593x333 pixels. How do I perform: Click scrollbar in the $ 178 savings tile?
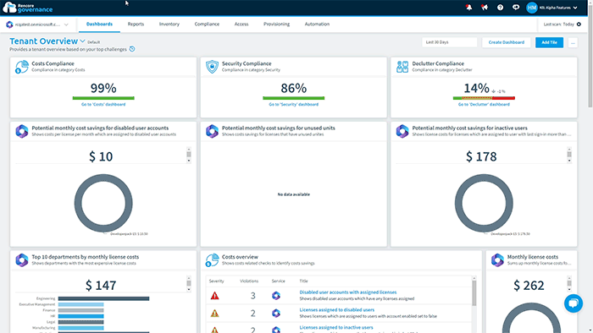click(569, 155)
